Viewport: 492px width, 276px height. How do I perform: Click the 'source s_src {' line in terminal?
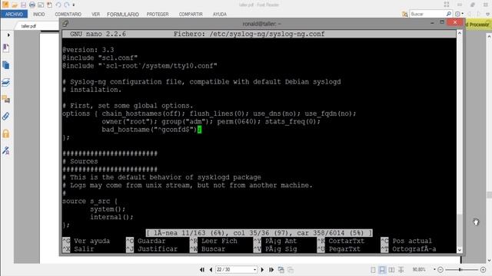[x=90, y=201]
